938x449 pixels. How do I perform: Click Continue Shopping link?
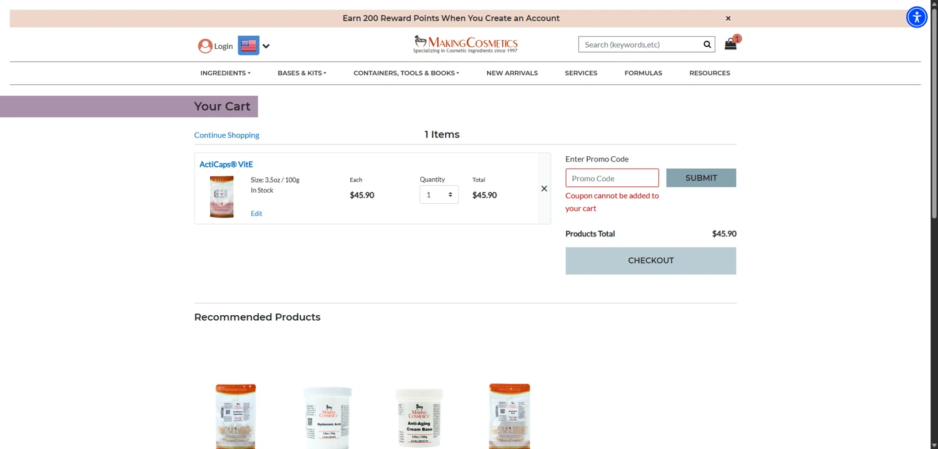point(226,135)
